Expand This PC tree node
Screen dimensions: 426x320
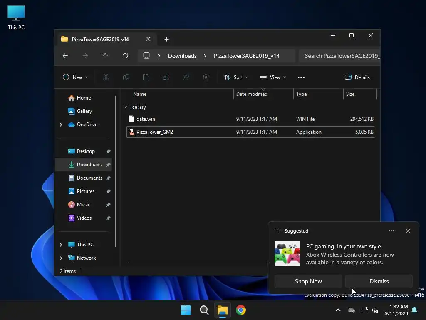(61, 245)
